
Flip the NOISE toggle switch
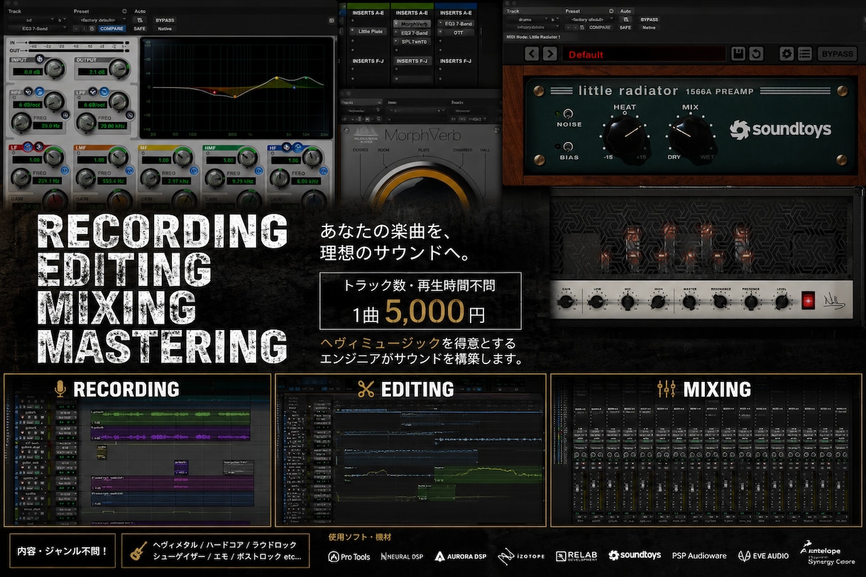coord(568,114)
